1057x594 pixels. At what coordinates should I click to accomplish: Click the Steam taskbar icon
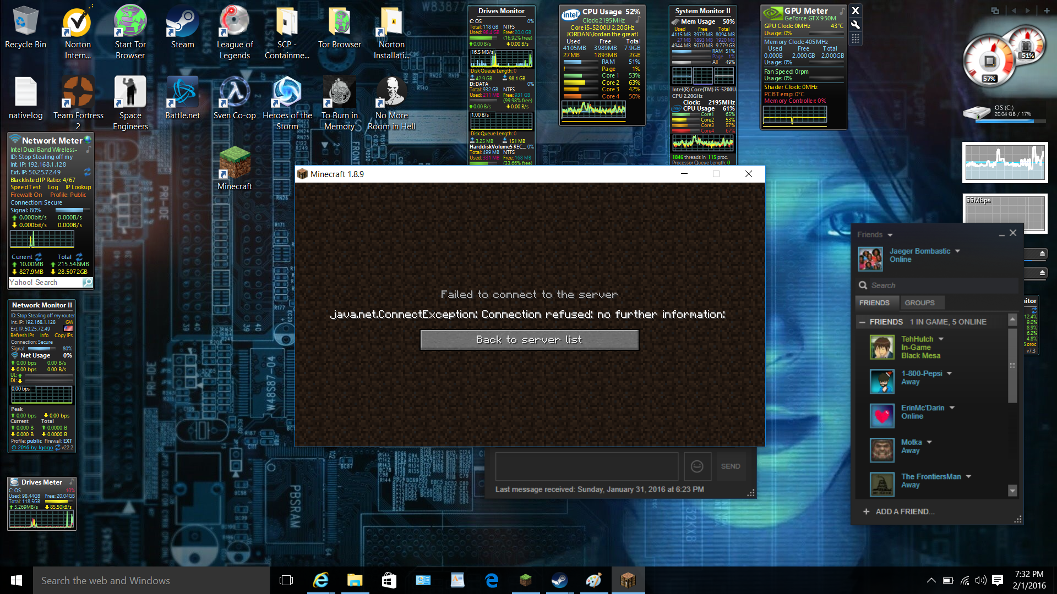(x=559, y=580)
